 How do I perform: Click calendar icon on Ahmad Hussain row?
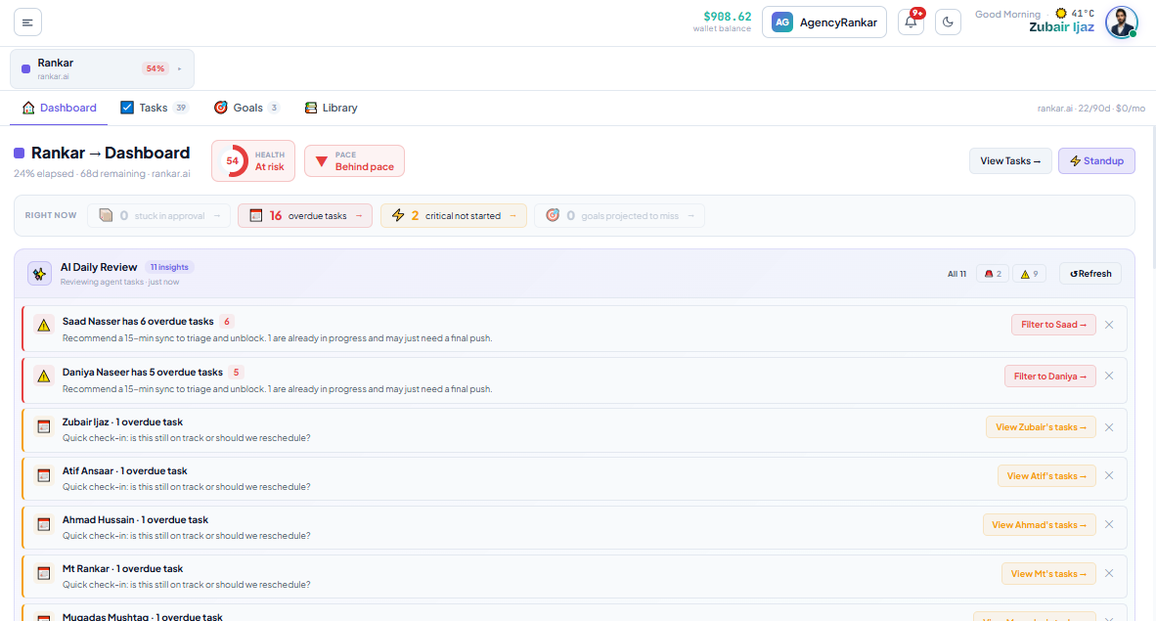click(43, 524)
